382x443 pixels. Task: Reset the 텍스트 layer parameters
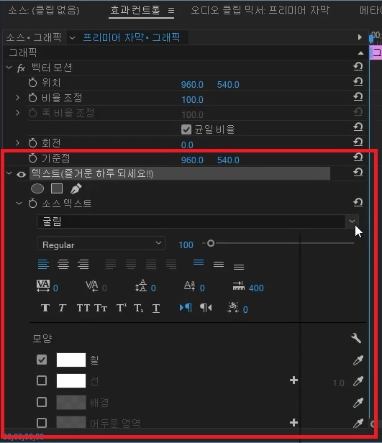coord(358,173)
